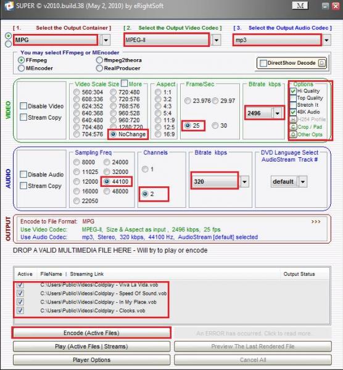Click the audio bitrate 320 field
Viewport: 343px width, 370px height.
[x=215, y=181]
